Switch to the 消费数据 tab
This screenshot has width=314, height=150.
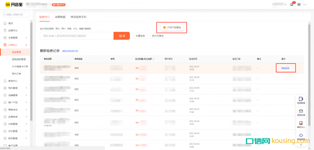(x=60, y=17)
